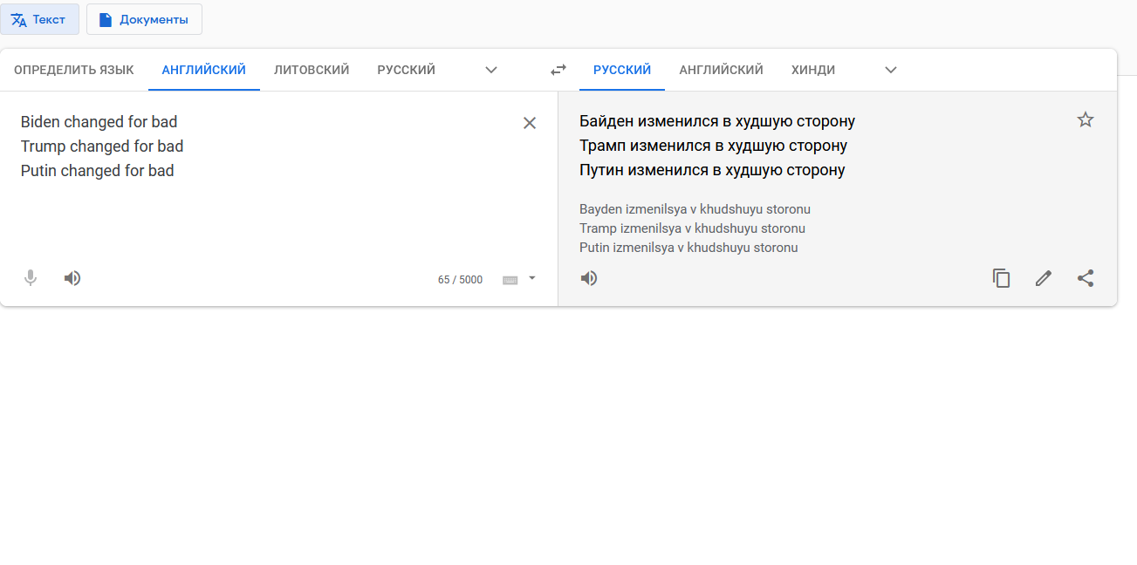Expand the target language list chevron
This screenshot has height=565, width=1137.
click(891, 70)
